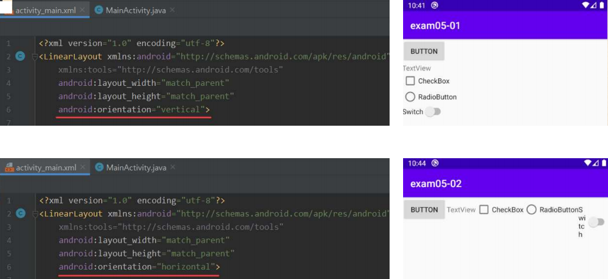The image size is (608, 279).
Task: Tap BUTTON in exam05-02 app
Action: pyautogui.click(x=424, y=210)
